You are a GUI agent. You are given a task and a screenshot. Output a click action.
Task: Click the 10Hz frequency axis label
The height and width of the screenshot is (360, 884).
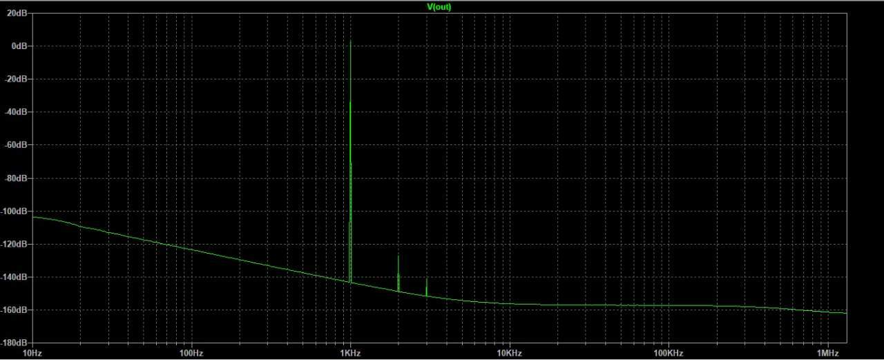[x=32, y=354]
